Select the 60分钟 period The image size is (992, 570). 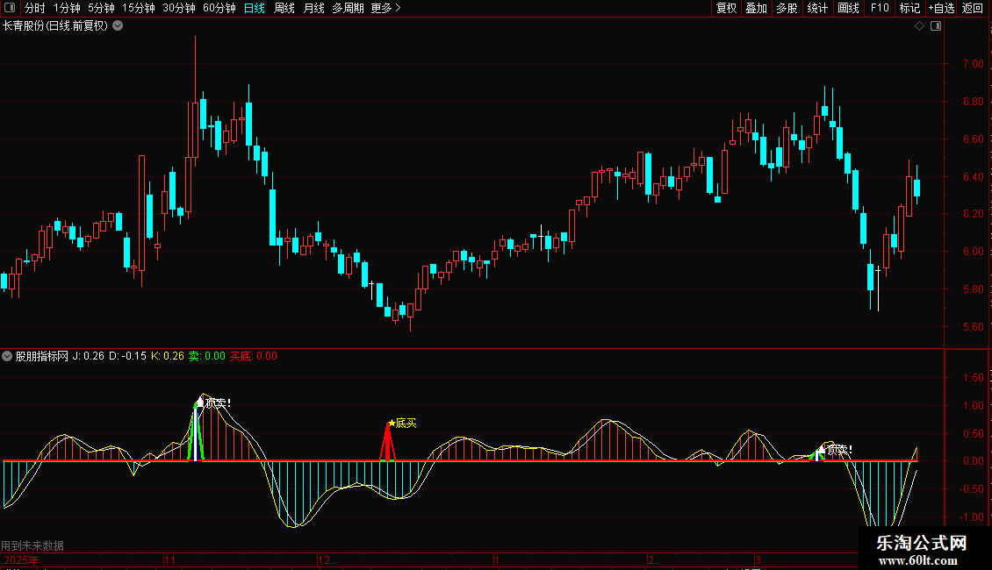[219, 8]
